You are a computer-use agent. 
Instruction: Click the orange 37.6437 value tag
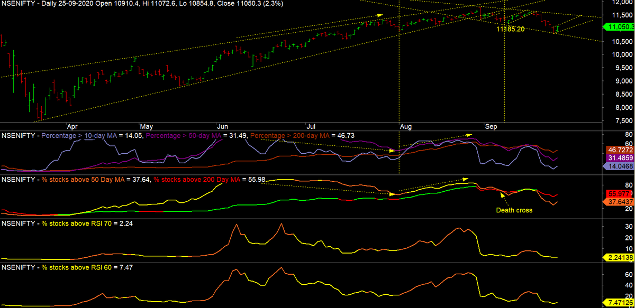click(619, 202)
